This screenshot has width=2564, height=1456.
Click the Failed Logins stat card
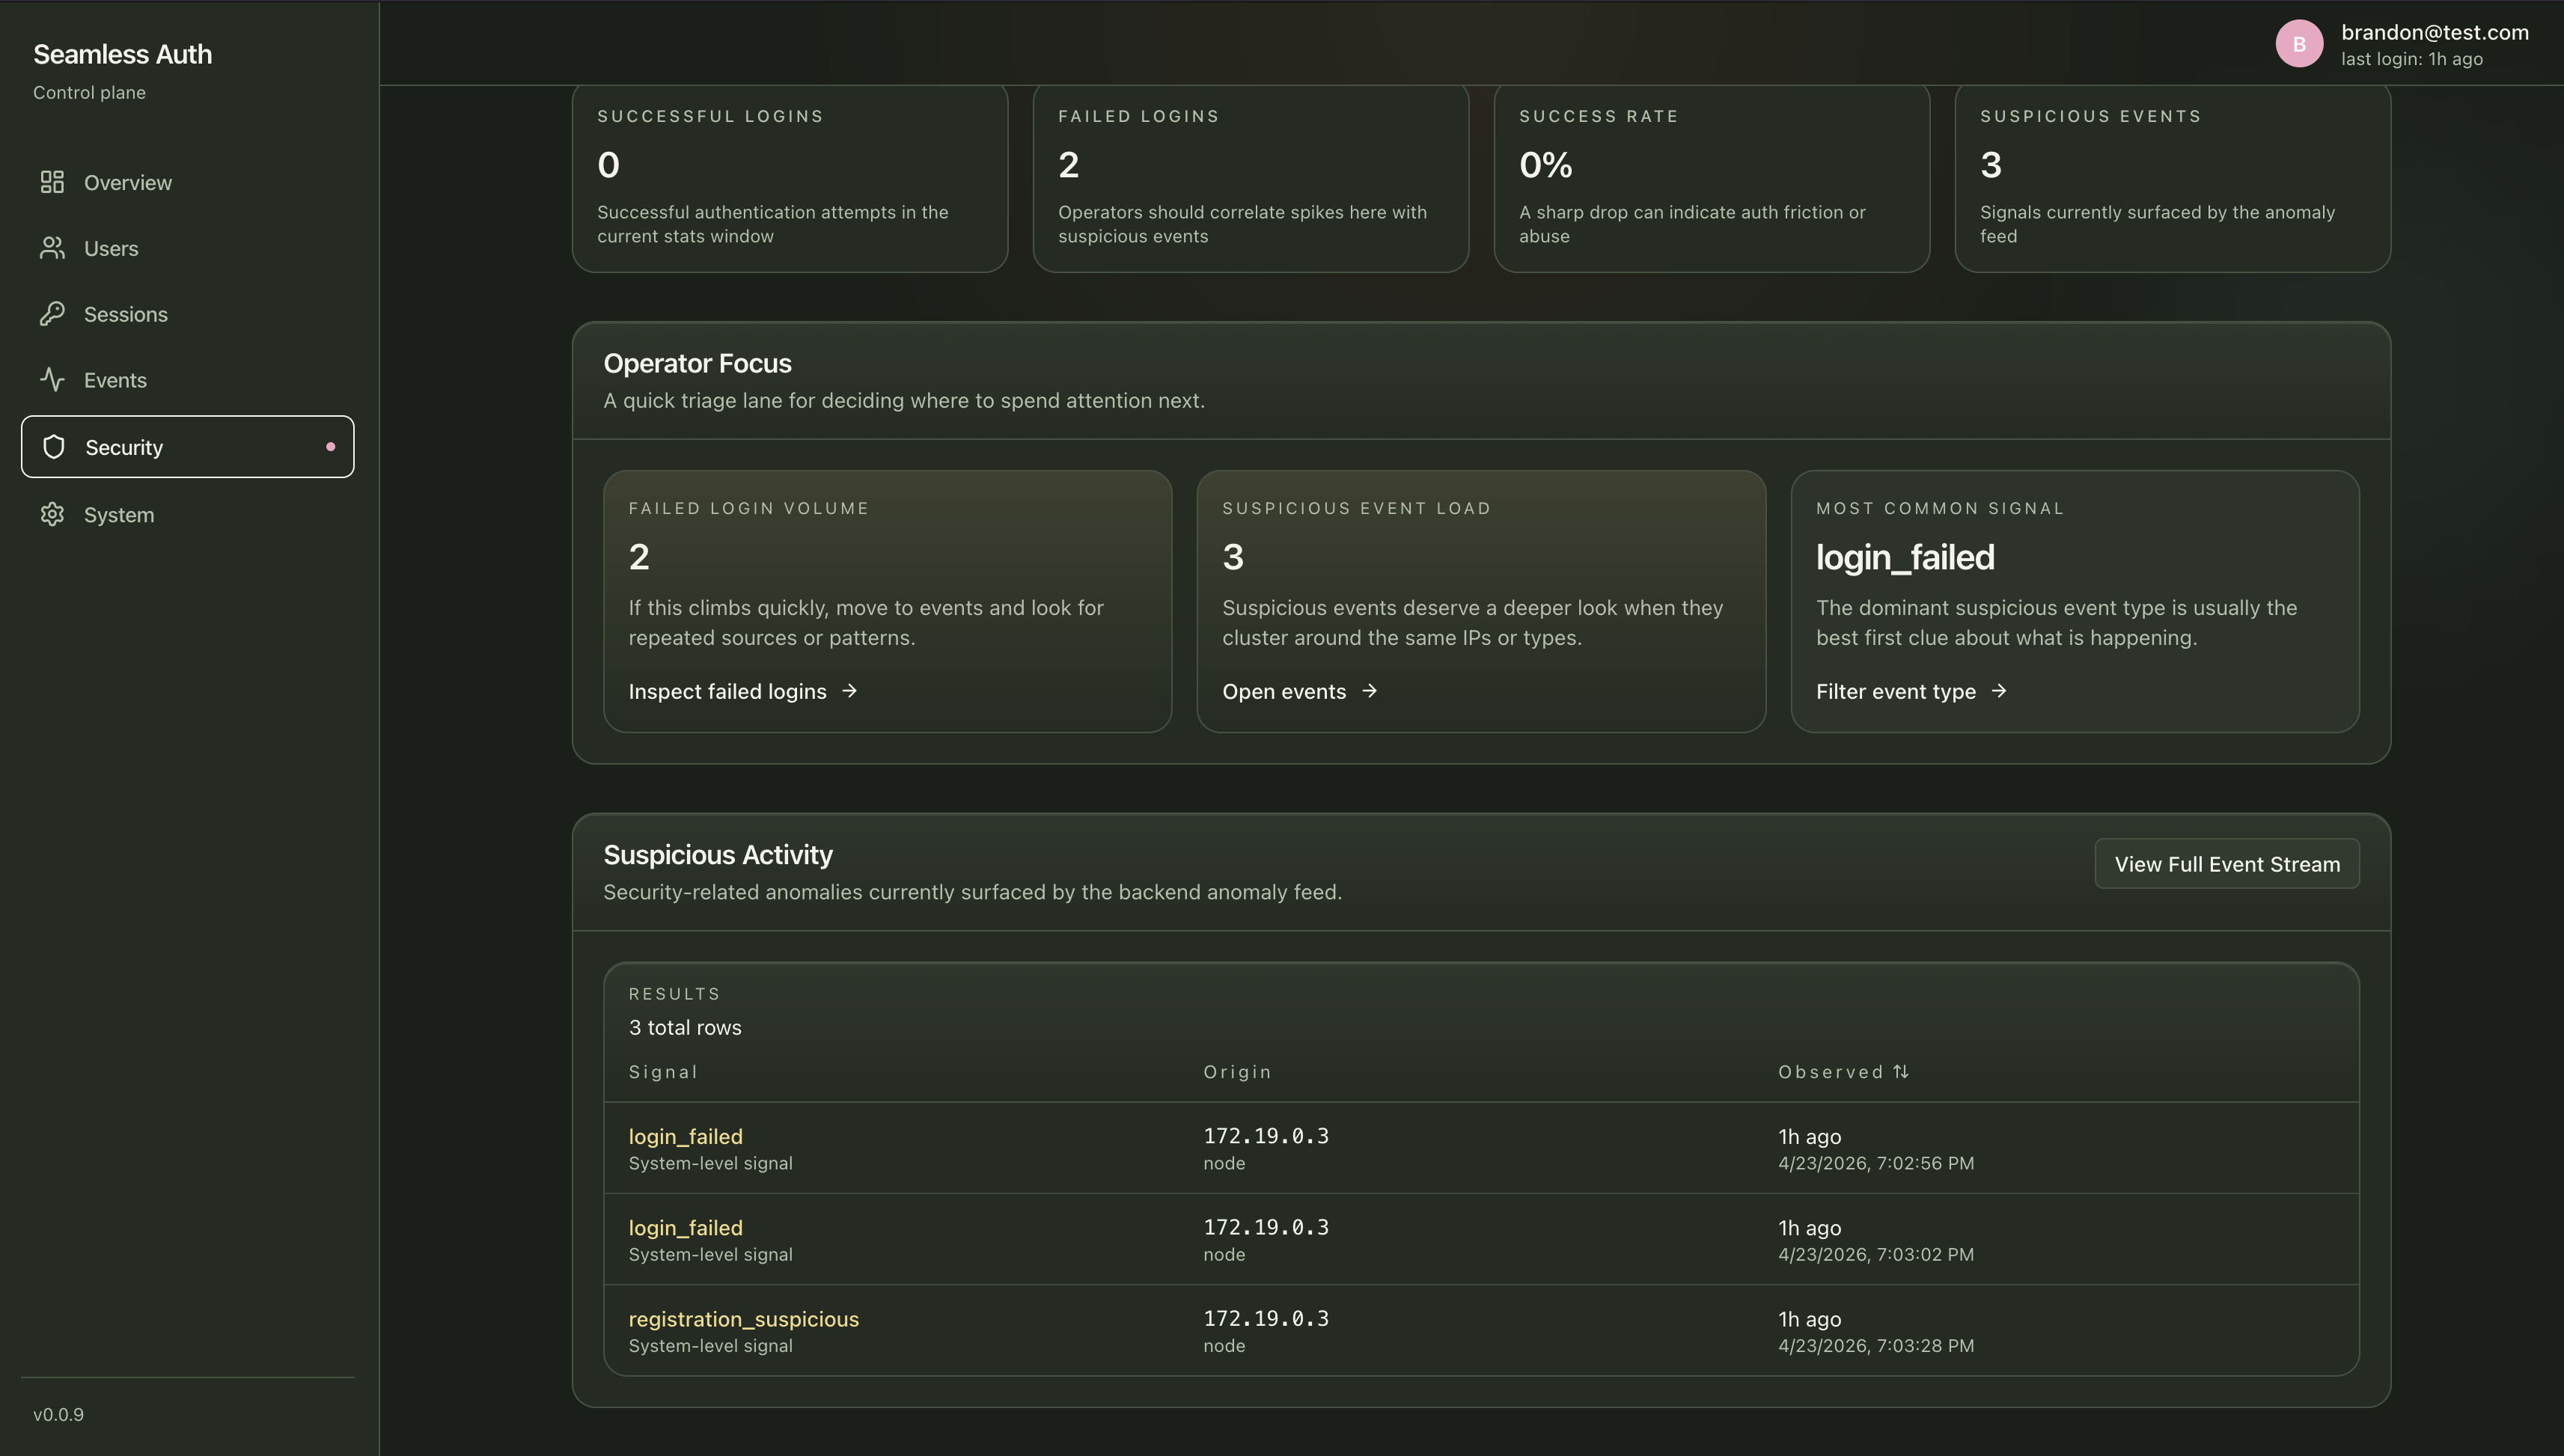click(x=1251, y=178)
